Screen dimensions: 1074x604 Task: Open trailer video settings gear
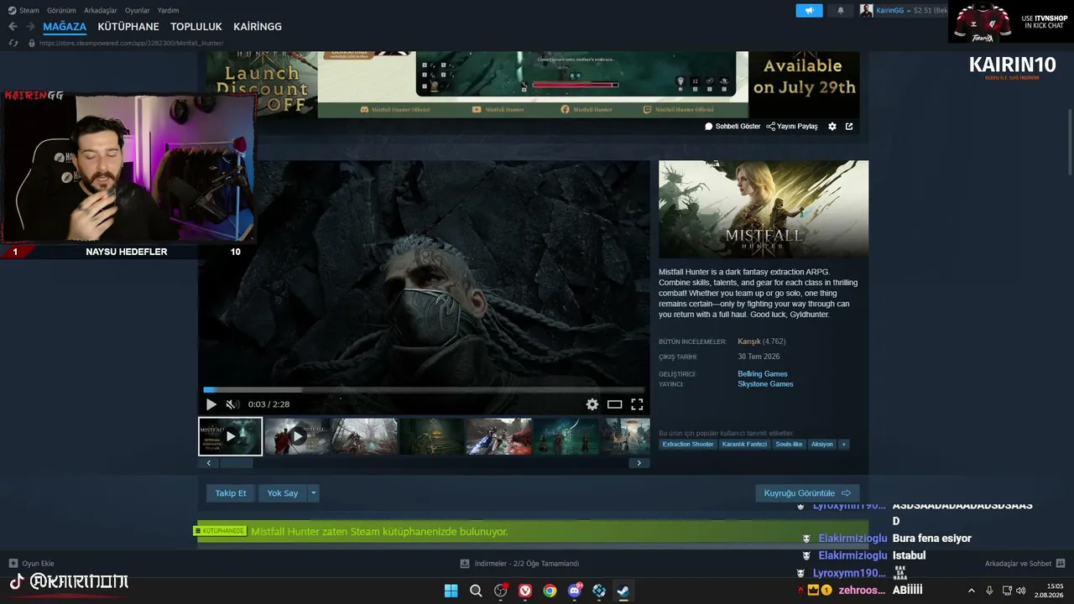point(592,404)
